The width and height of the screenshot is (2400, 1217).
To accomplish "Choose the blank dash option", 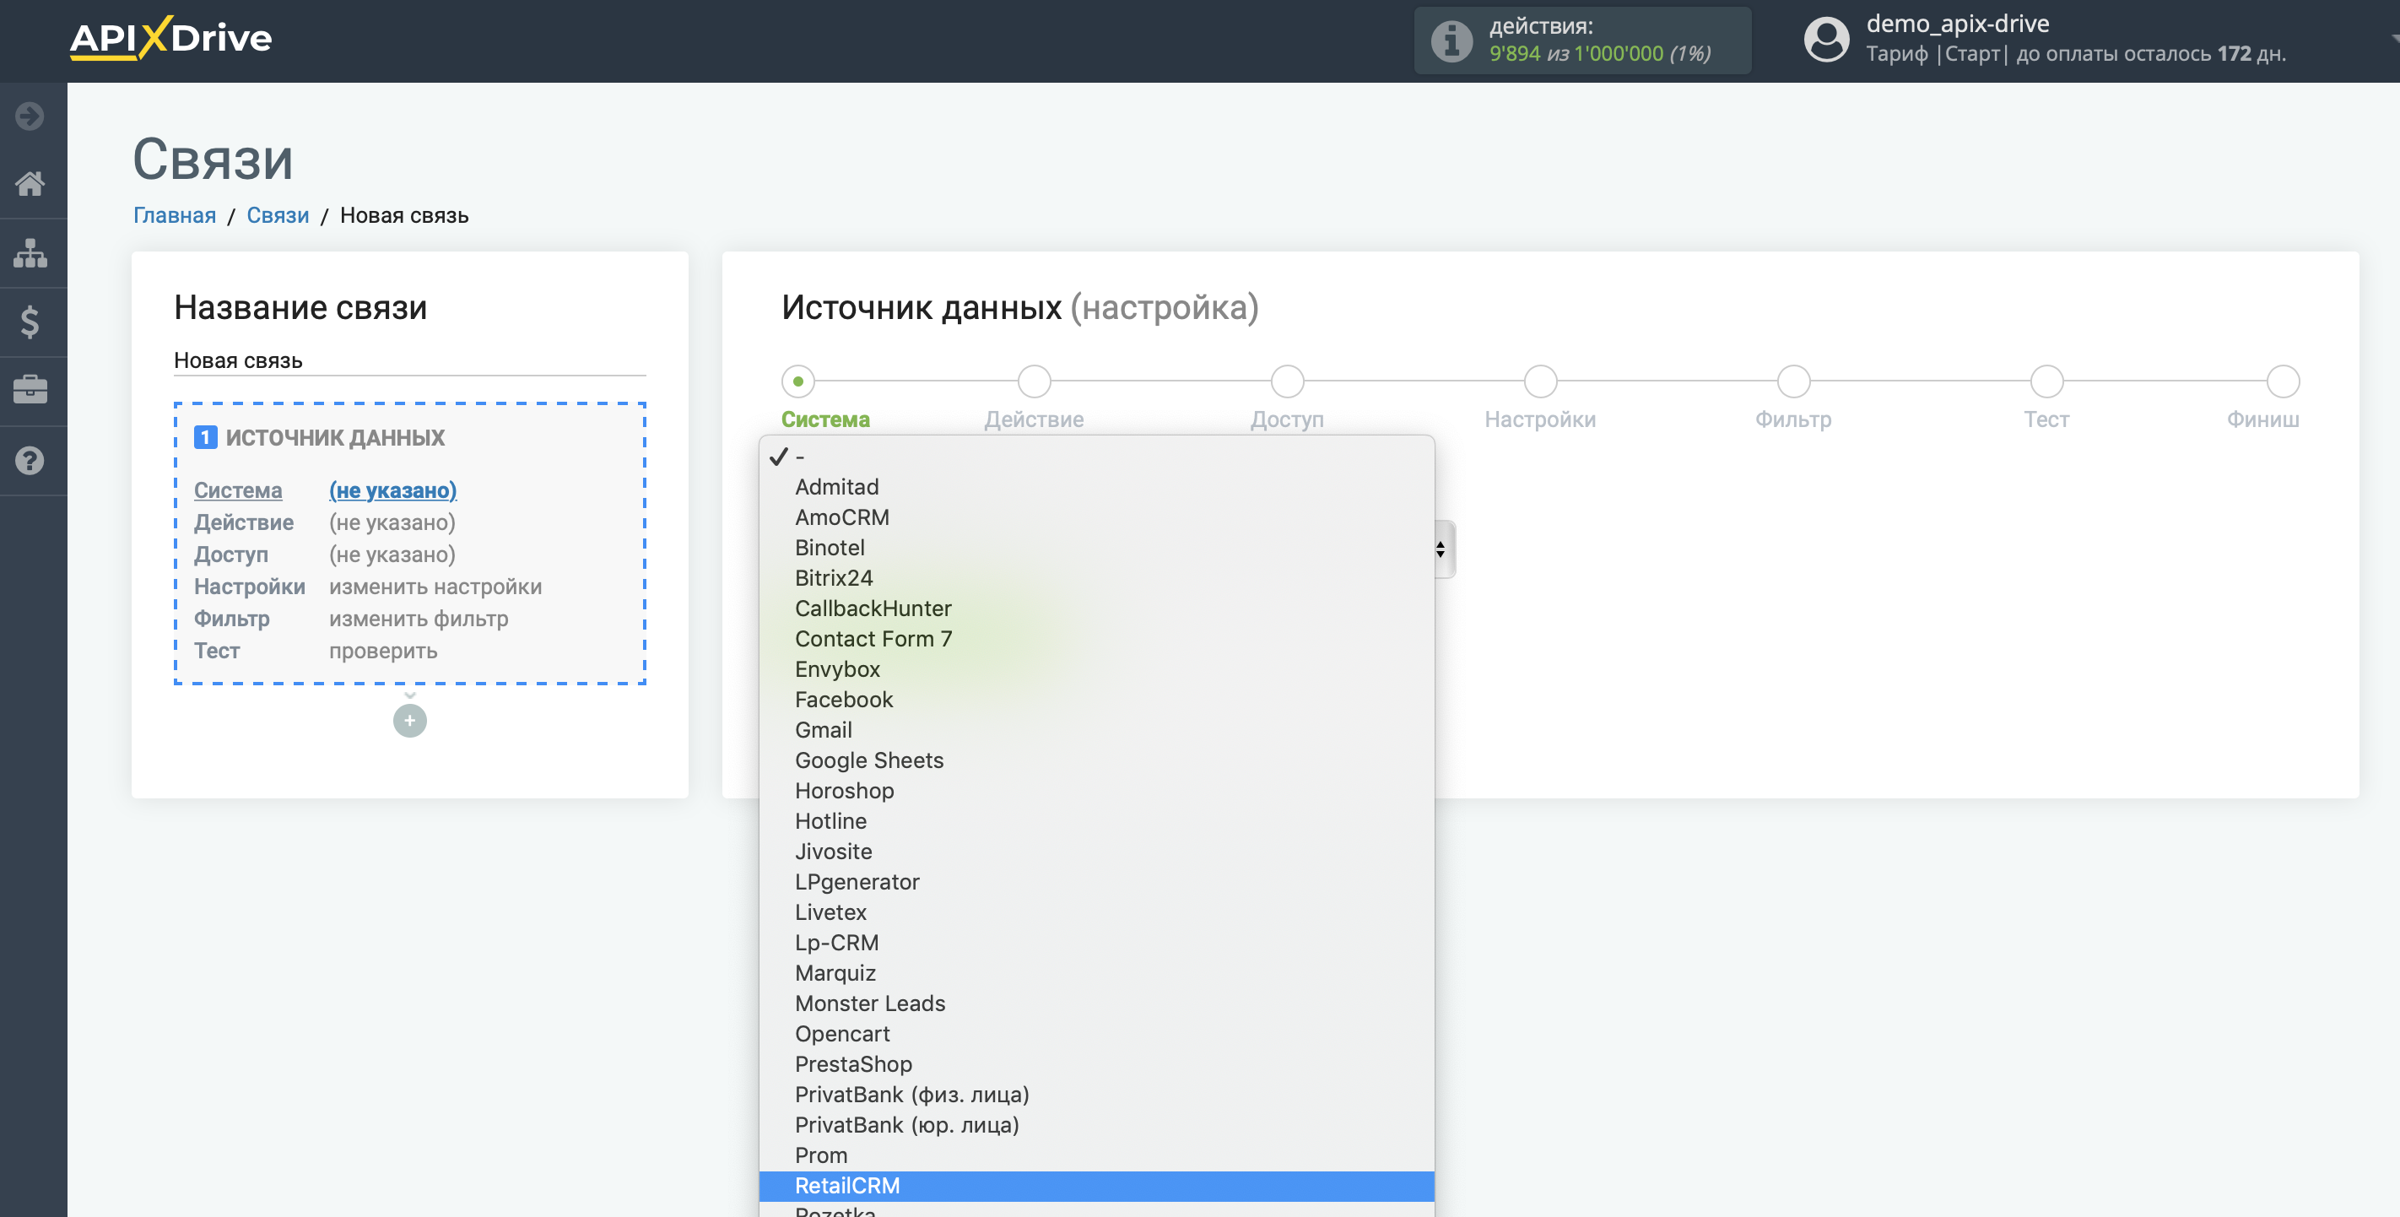I will (1096, 457).
